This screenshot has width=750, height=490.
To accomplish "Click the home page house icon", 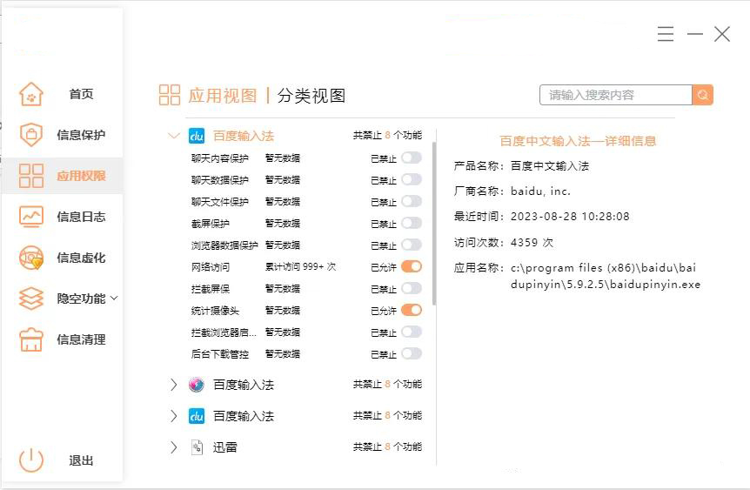I will point(31,94).
